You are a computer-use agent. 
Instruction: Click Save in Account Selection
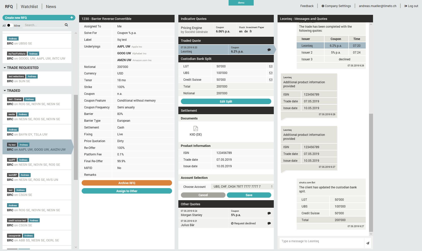(249, 195)
